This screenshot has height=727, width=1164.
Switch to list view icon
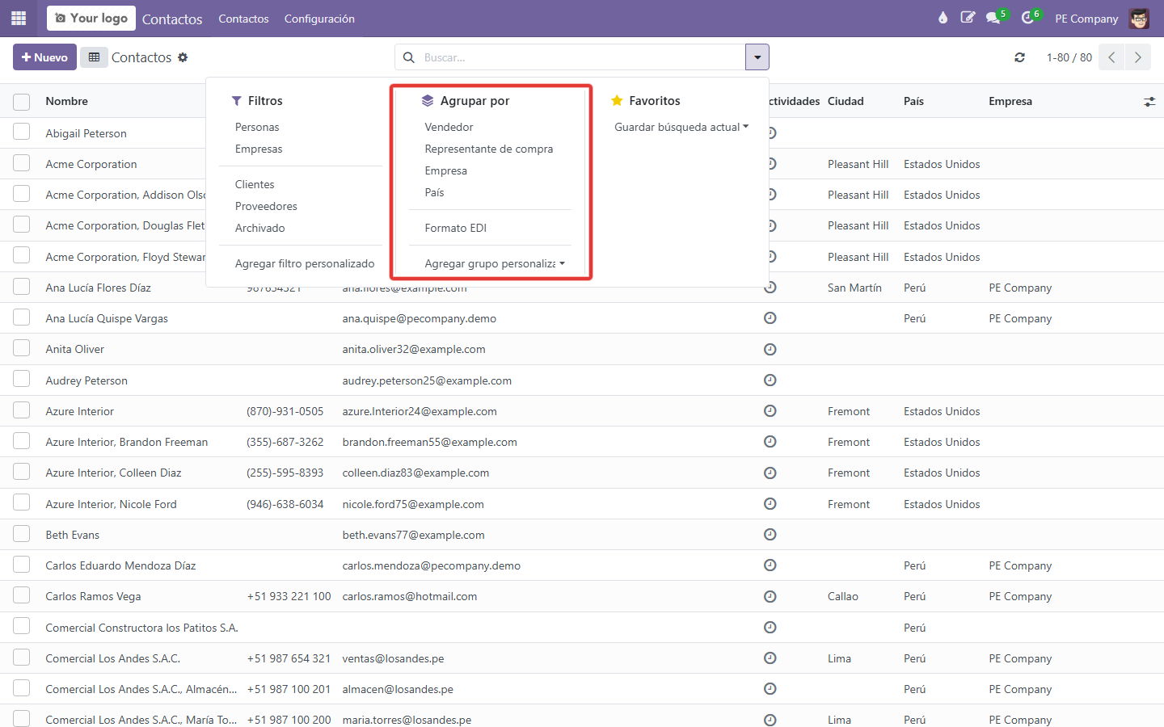click(x=94, y=57)
